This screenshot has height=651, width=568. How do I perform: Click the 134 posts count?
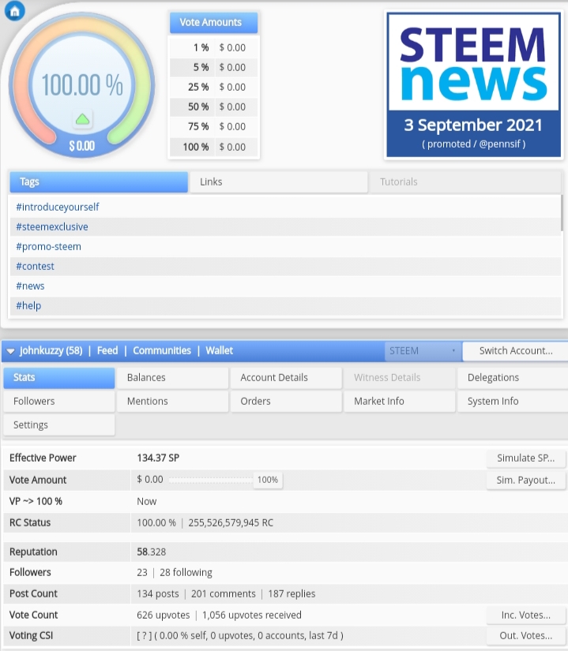(157, 594)
